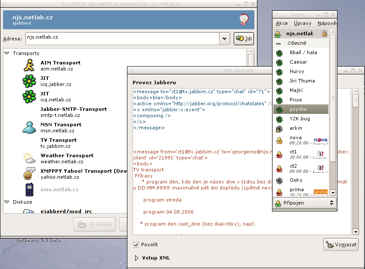The image size is (365, 269).
Task: Click the lightbulb logo in service browser banner
Action: (x=244, y=19)
